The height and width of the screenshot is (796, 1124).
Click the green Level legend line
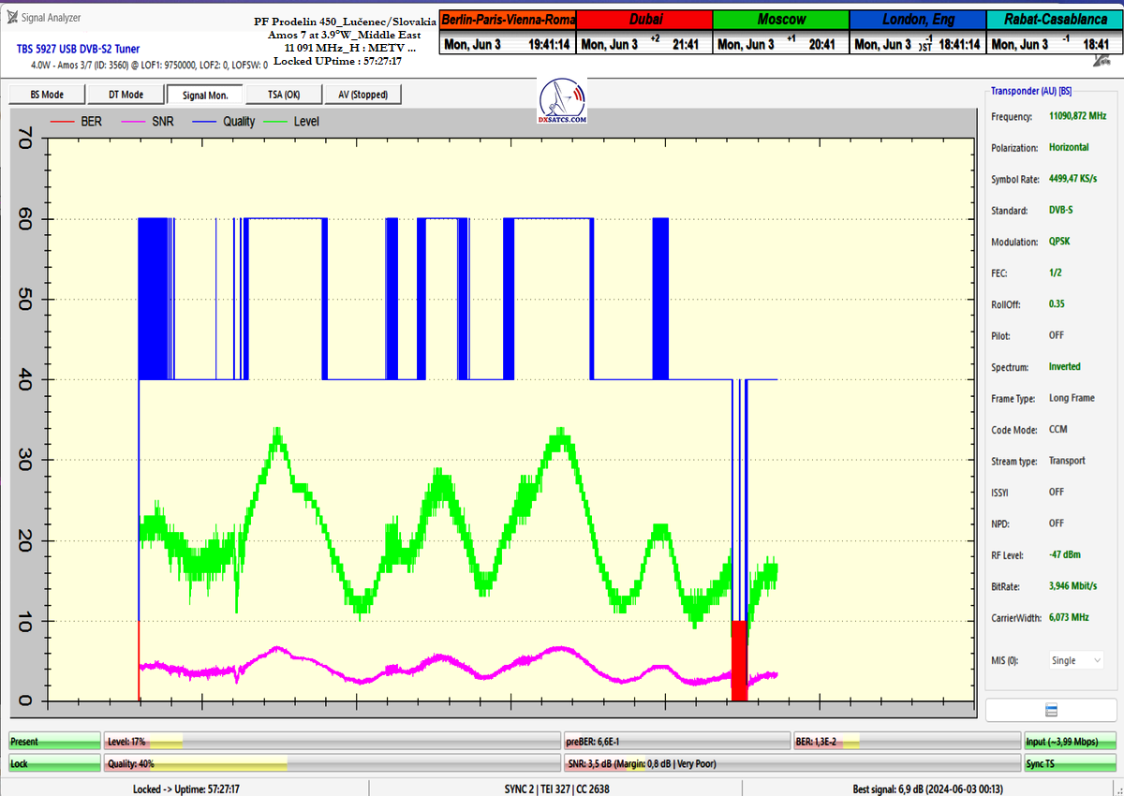coord(274,122)
